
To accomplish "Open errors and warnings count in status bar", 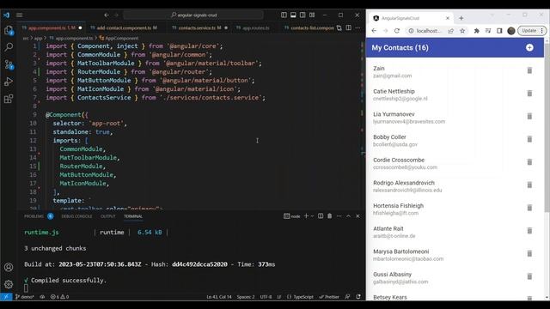I will pos(59,297).
